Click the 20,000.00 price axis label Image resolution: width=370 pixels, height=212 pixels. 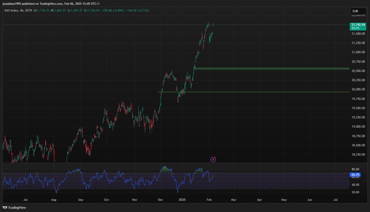coord(358,89)
